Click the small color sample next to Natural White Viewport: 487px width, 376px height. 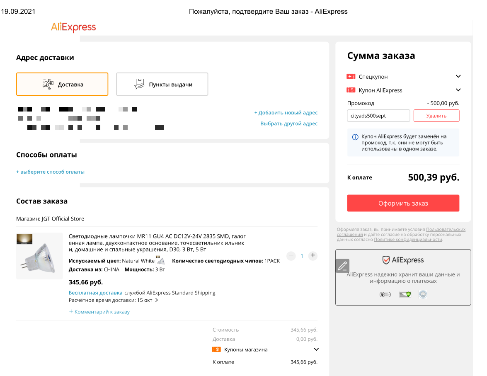160,260
